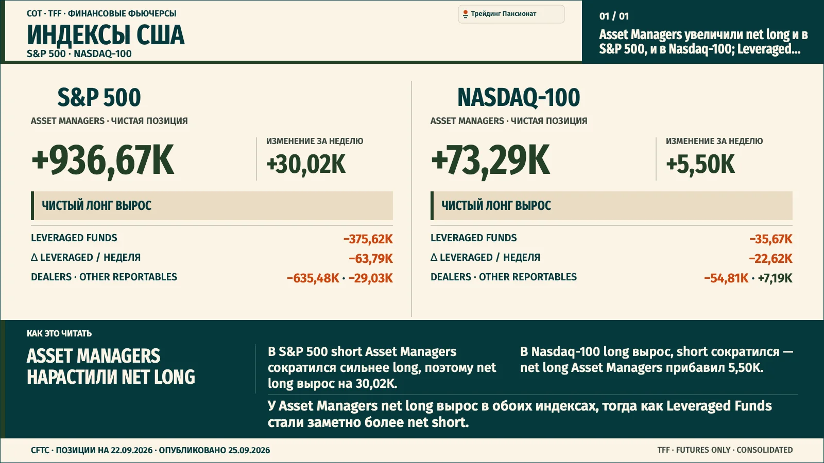Screen dimensions: 824x463
Task: Click TFF · FUTURES ONLY · CONSOLIDATED footer
Action: point(725,450)
